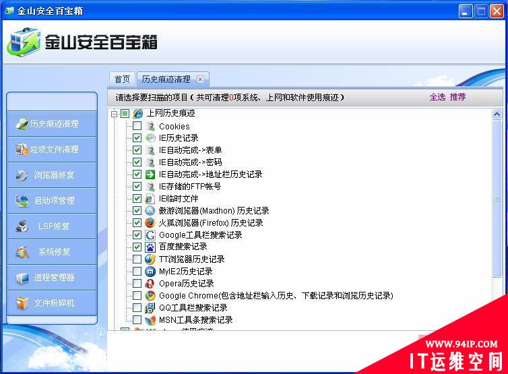Click the TT browser icon
This screenshot has width=508, height=374.
pos(150,259)
